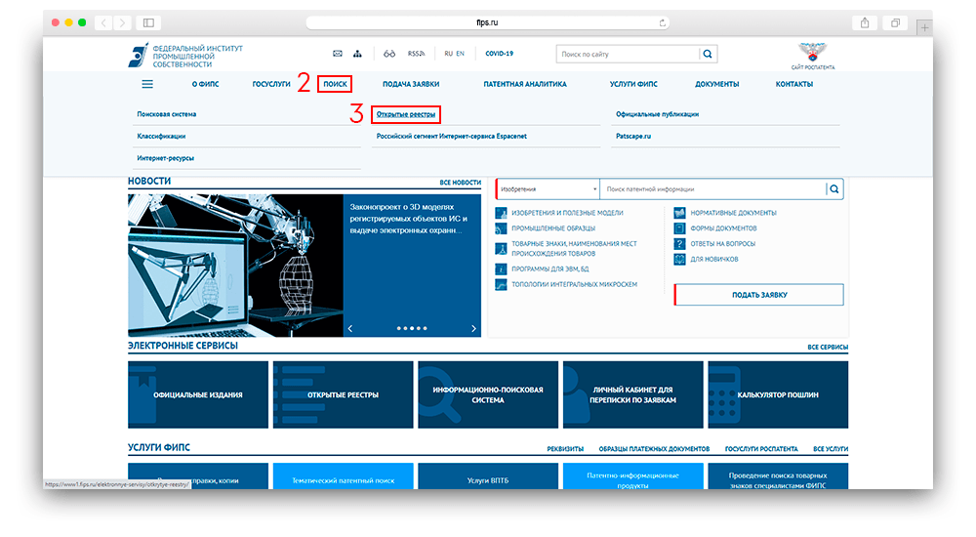Expand the Изобретения search type dropdown
Viewport: 976px width, 537px height.
[x=548, y=188]
